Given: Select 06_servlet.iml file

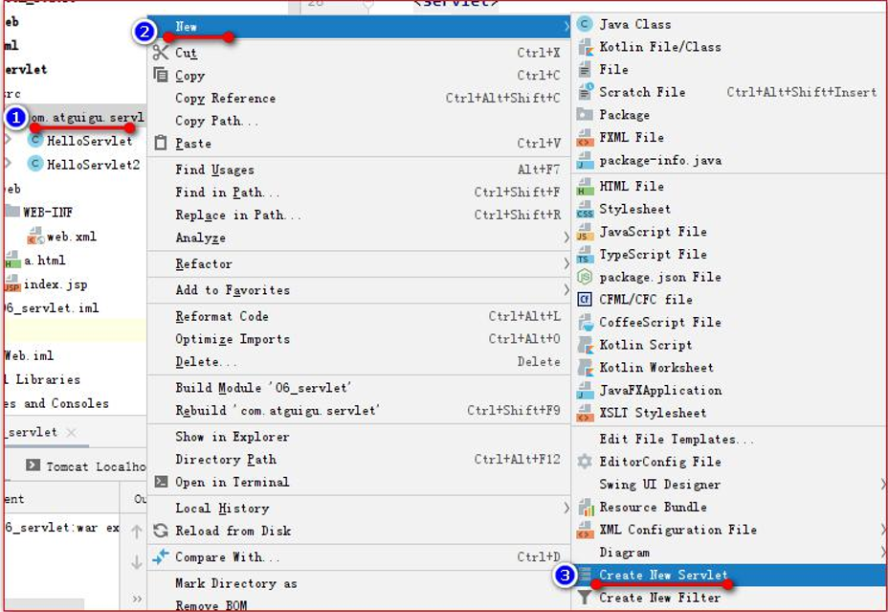Looking at the screenshot, I should 52,307.
